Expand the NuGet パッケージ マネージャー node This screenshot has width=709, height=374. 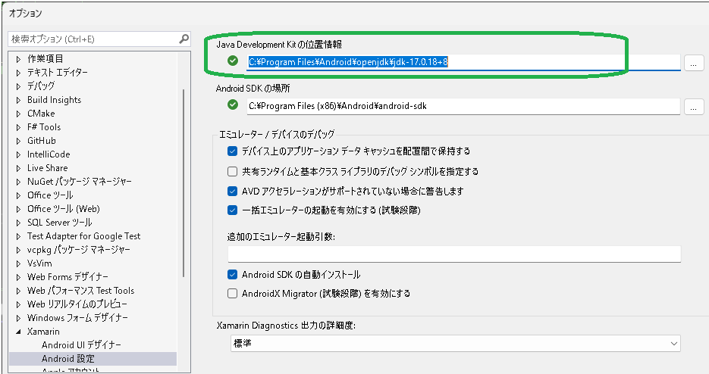pyautogui.click(x=19, y=182)
